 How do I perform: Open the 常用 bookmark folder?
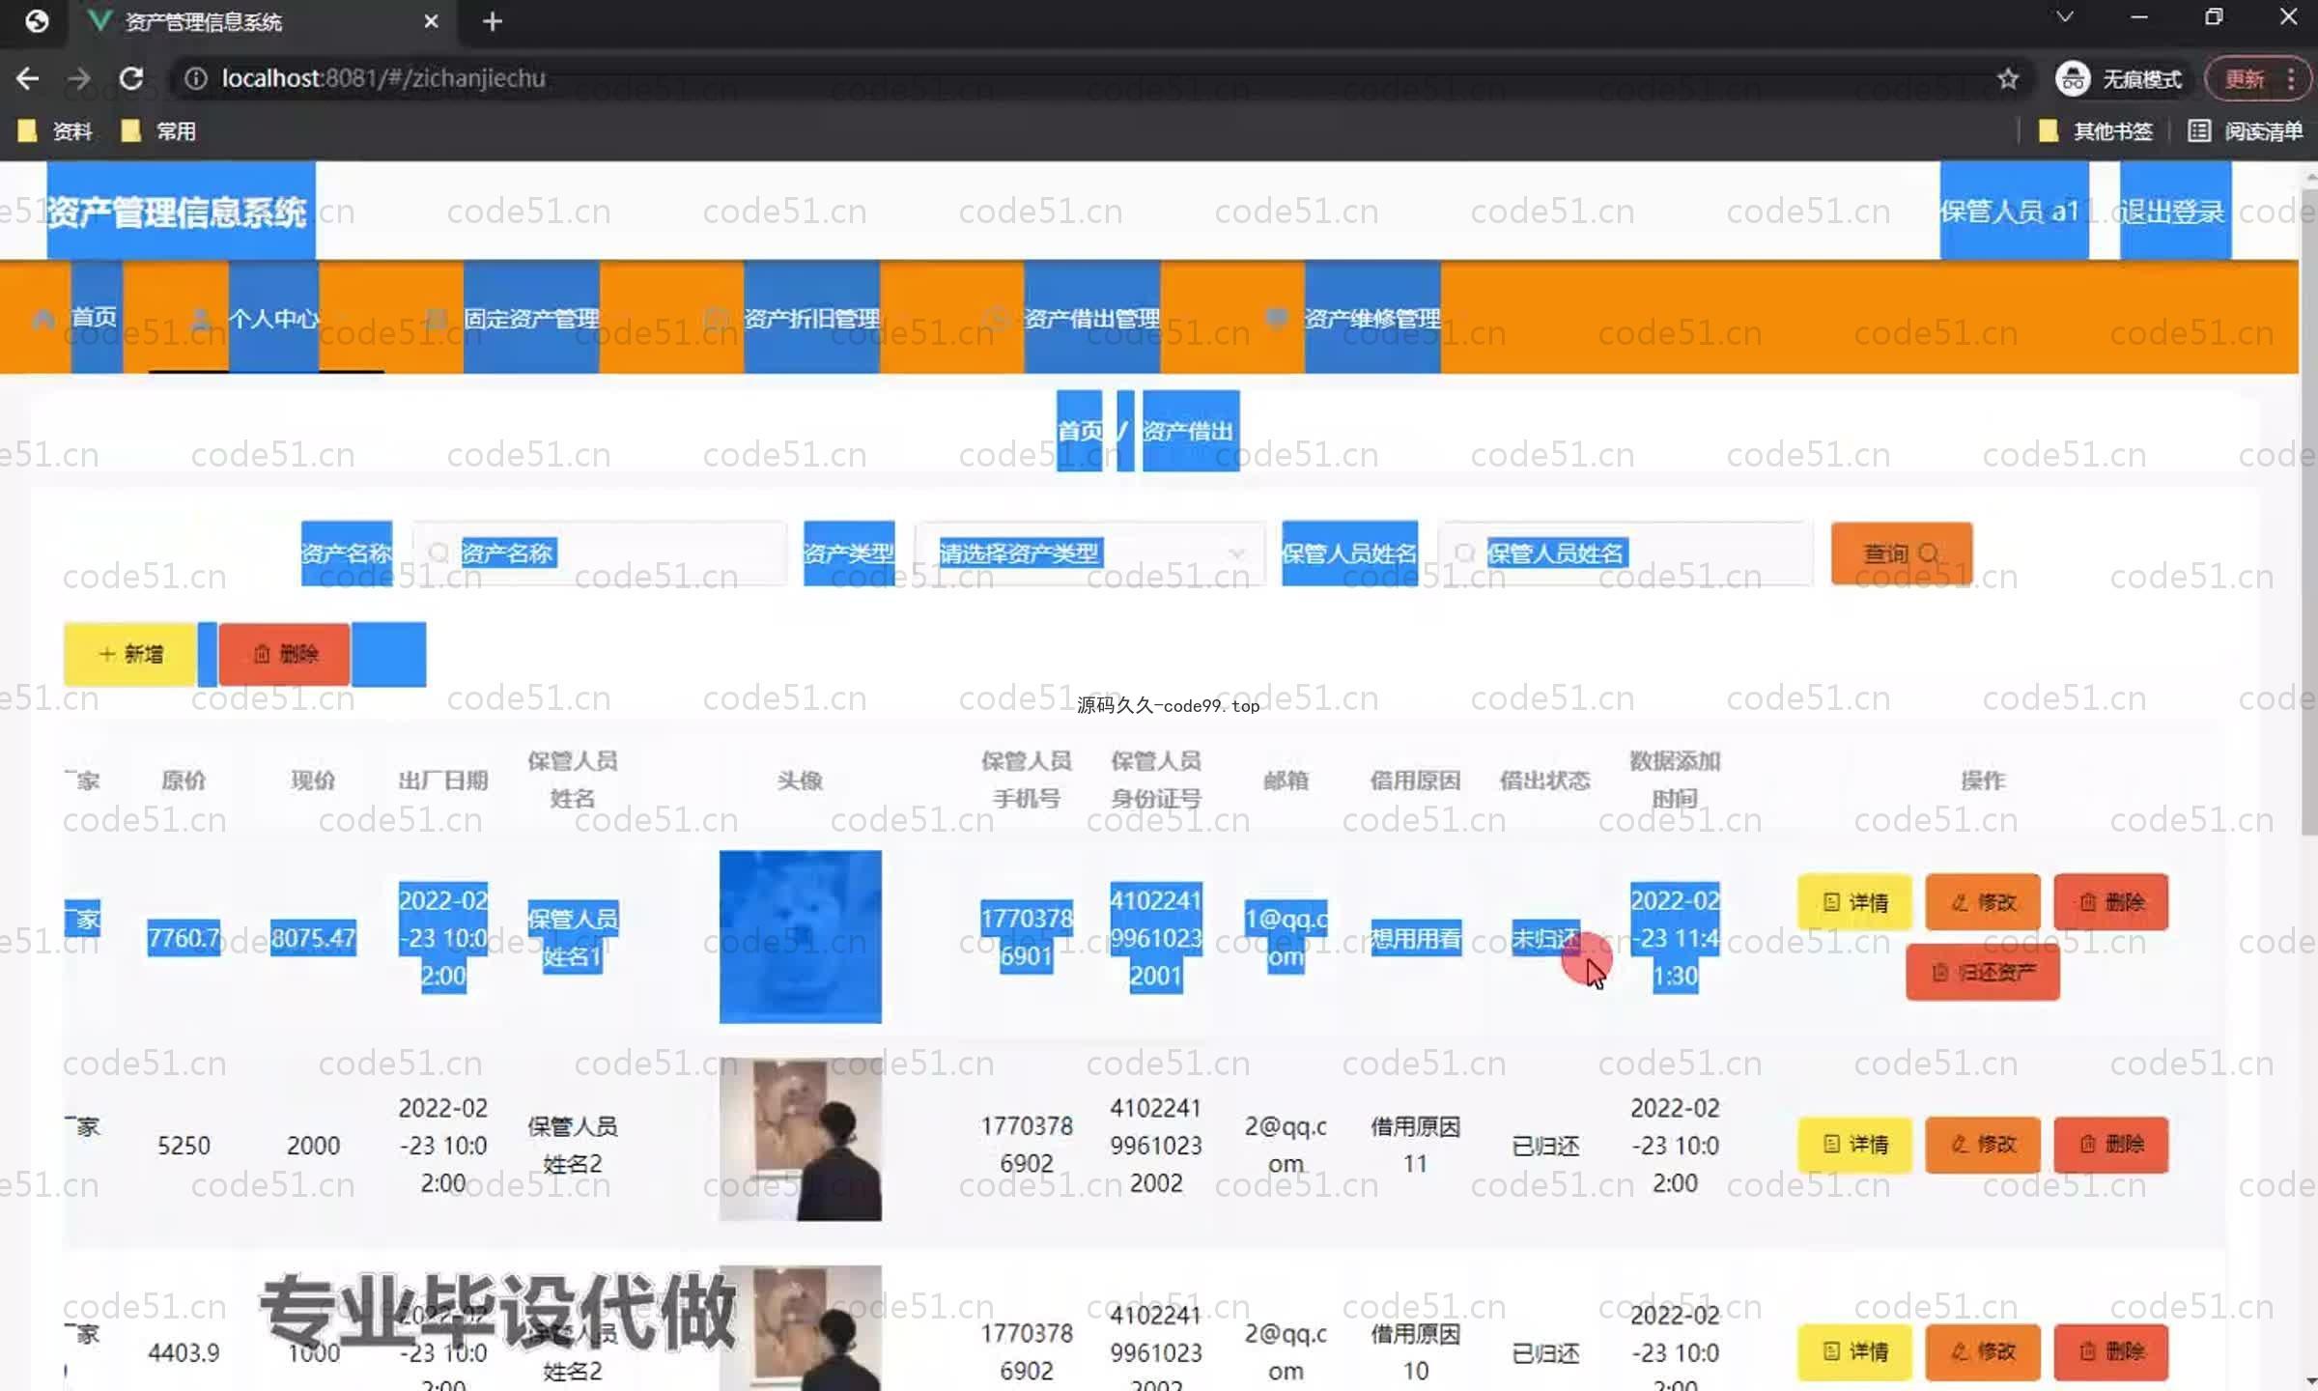(158, 131)
